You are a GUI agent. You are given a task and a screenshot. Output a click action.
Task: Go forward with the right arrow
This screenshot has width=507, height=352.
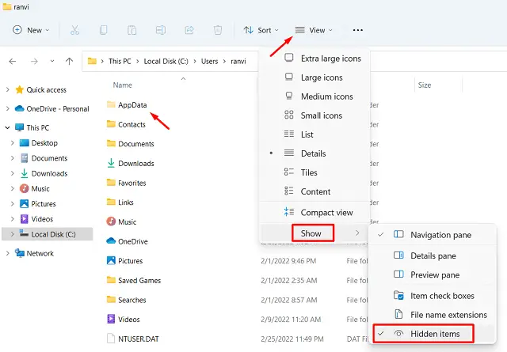(34, 62)
